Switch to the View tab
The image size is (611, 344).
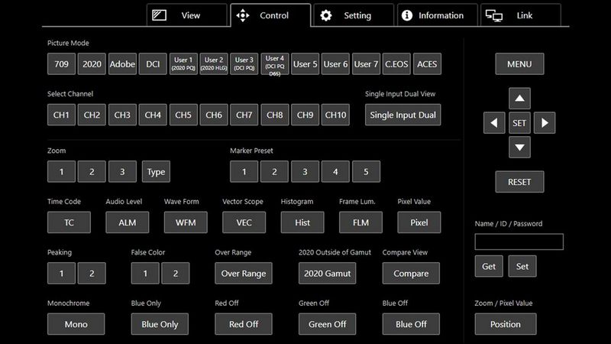pos(186,15)
